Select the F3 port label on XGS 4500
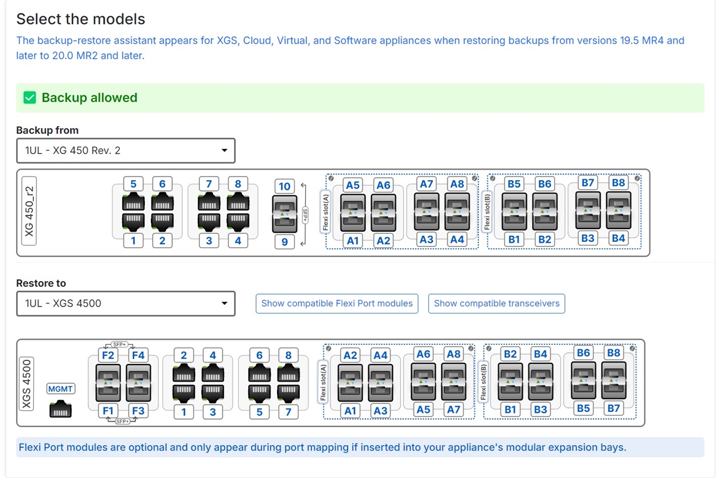This screenshot has height=478, width=716. pyautogui.click(x=138, y=411)
